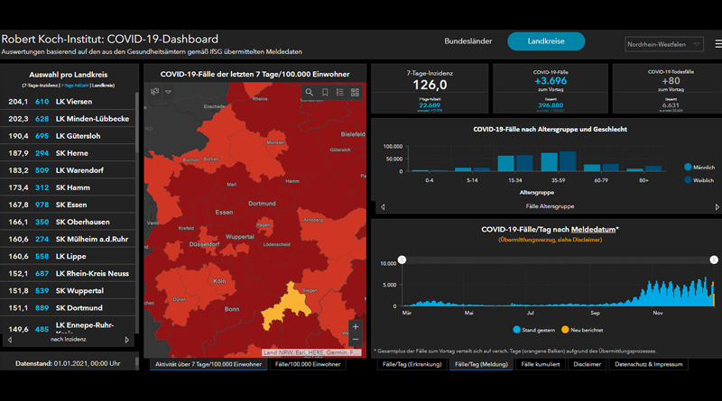Select the Landkreise view button
Image resolution: width=722 pixels, height=401 pixels.
(x=546, y=41)
